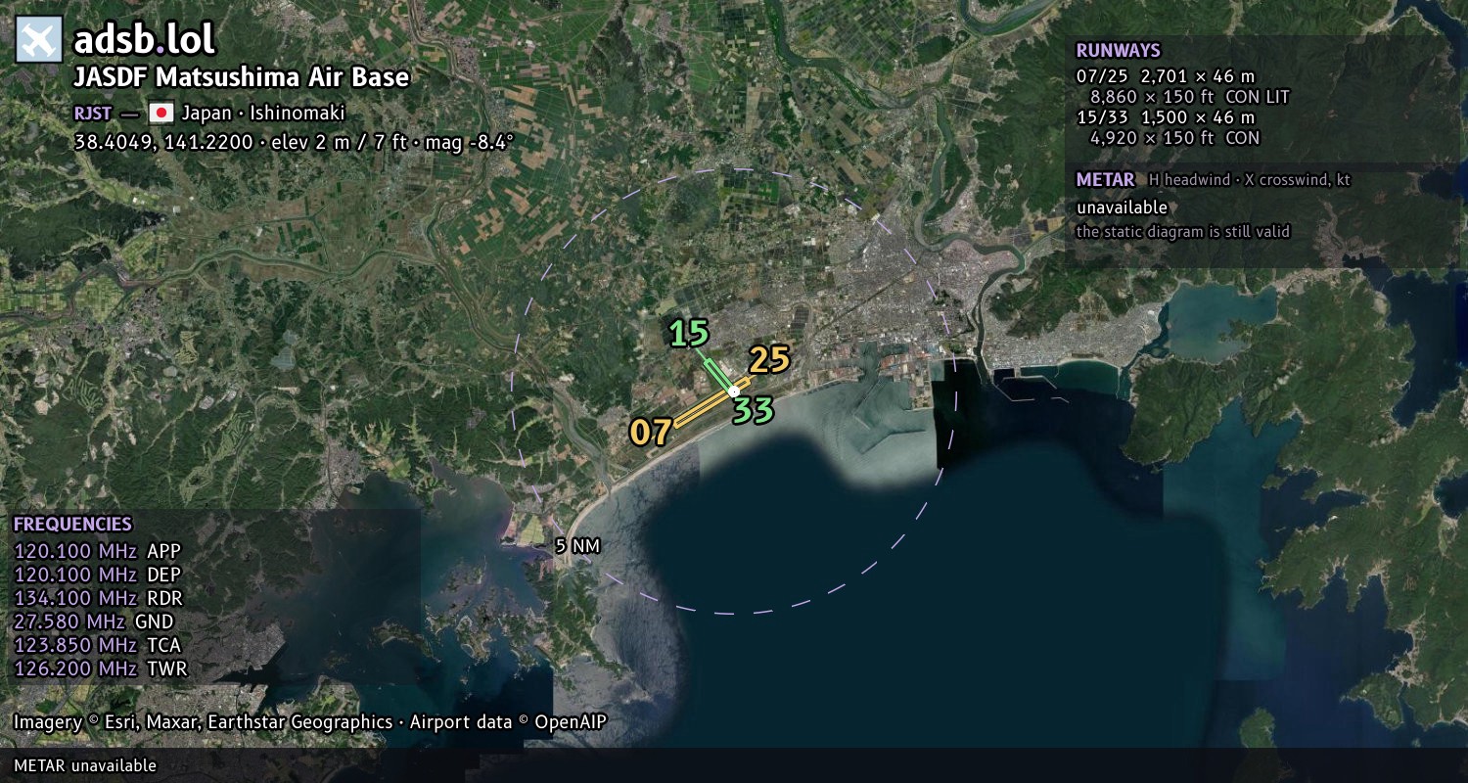The width and height of the screenshot is (1468, 783).
Task: Click the 38.4049, 141.2200 coordinates line
Action: [294, 142]
